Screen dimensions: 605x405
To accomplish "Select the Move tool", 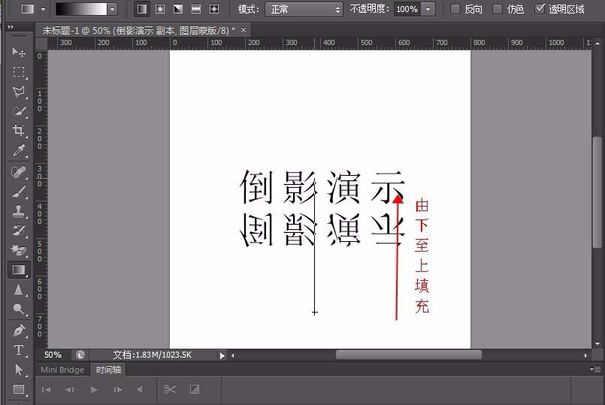I will pyautogui.click(x=19, y=52).
